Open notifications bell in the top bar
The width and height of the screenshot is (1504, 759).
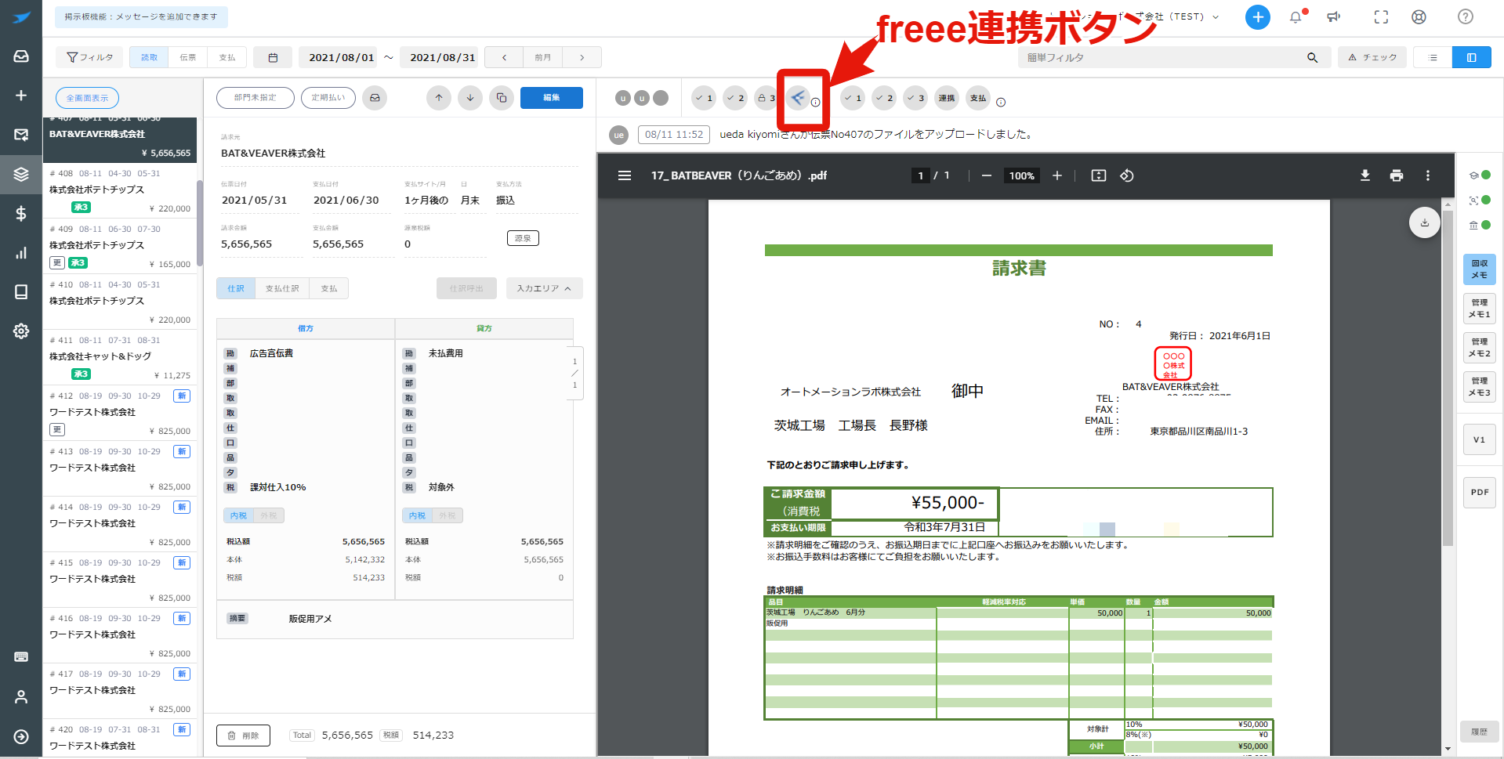pos(1296,17)
